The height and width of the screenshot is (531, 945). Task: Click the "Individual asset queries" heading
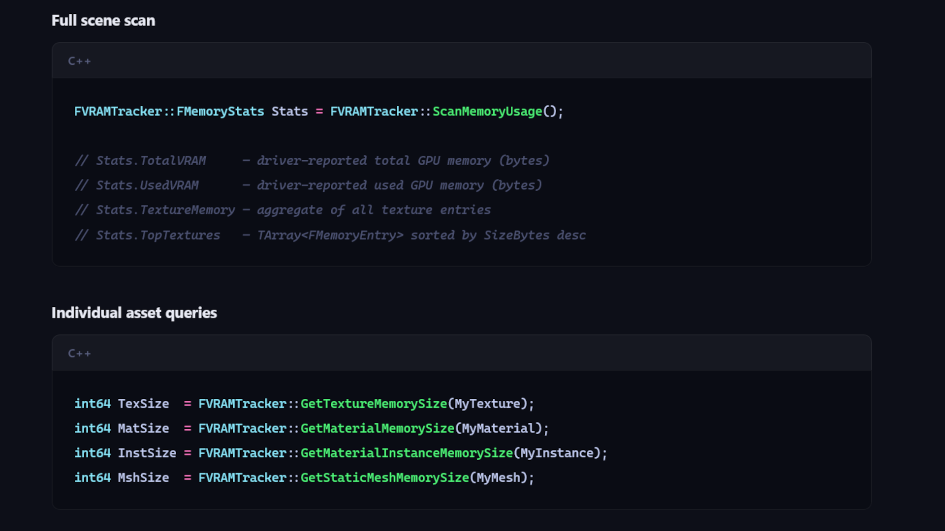coord(134,313)
